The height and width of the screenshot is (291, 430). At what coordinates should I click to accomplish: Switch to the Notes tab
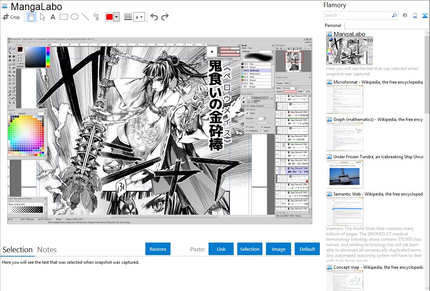47,250
